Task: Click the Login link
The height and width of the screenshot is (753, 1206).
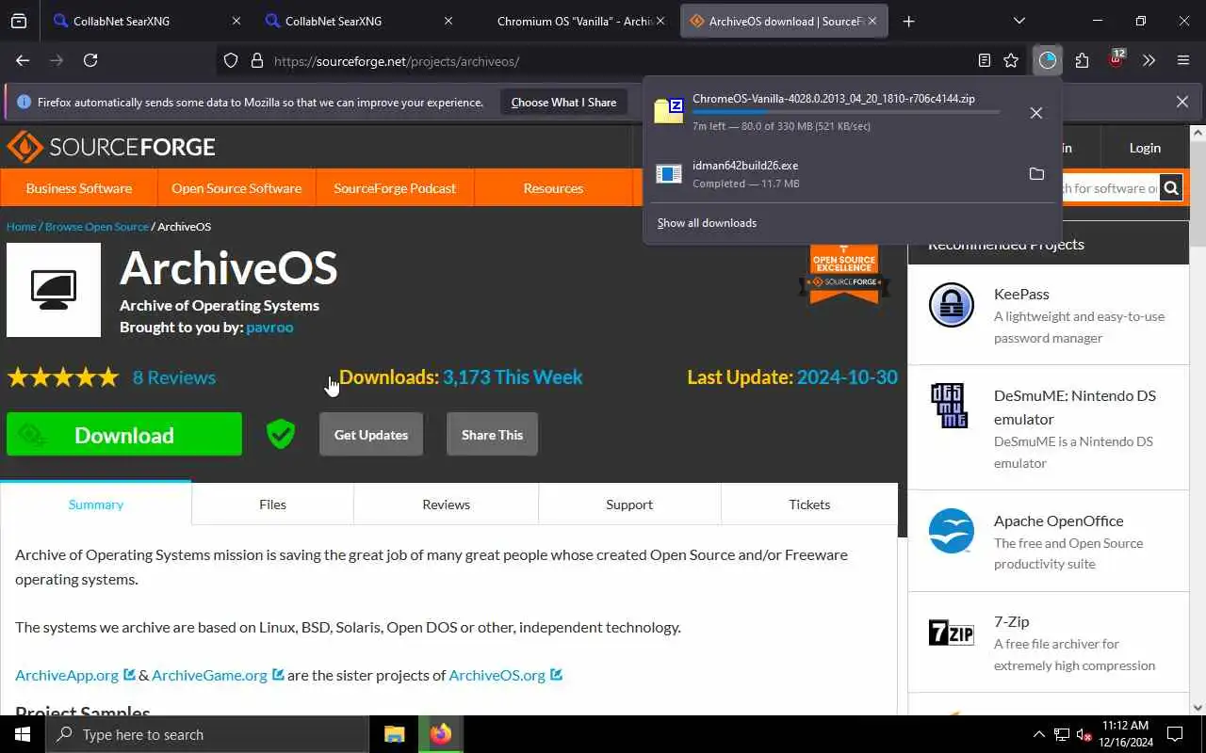Action: [1145, 148]
